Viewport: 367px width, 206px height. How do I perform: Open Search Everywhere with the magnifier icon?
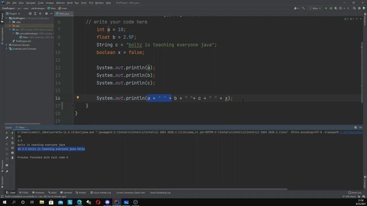(x=354, y=8)
